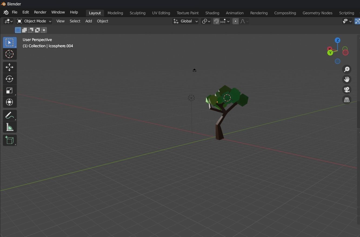Open the viewport Object menu

(x=103, y=21)
